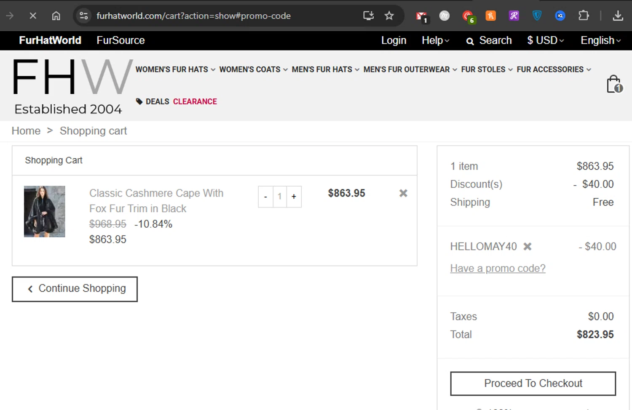
Task: Open the gray round extension icon
Action: pyautogui.click(x=445, y=16)
